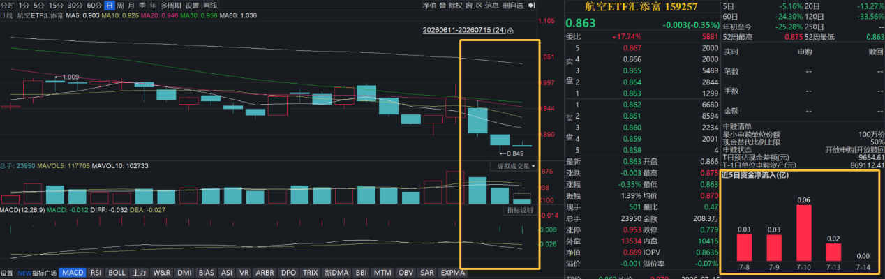Viewport: 885px width, 279px height.
Task: Select the 30分 period
Action: 75,5
